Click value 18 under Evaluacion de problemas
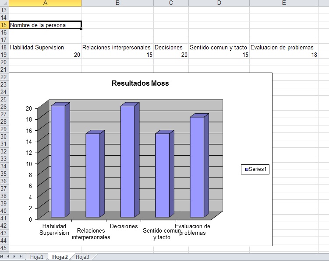This screenshot has height=261, width=329. [284, 55]
